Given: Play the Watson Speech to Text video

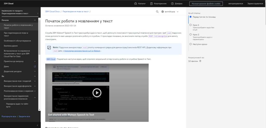Looking at the screenshot, I should [x=97, y=93].
